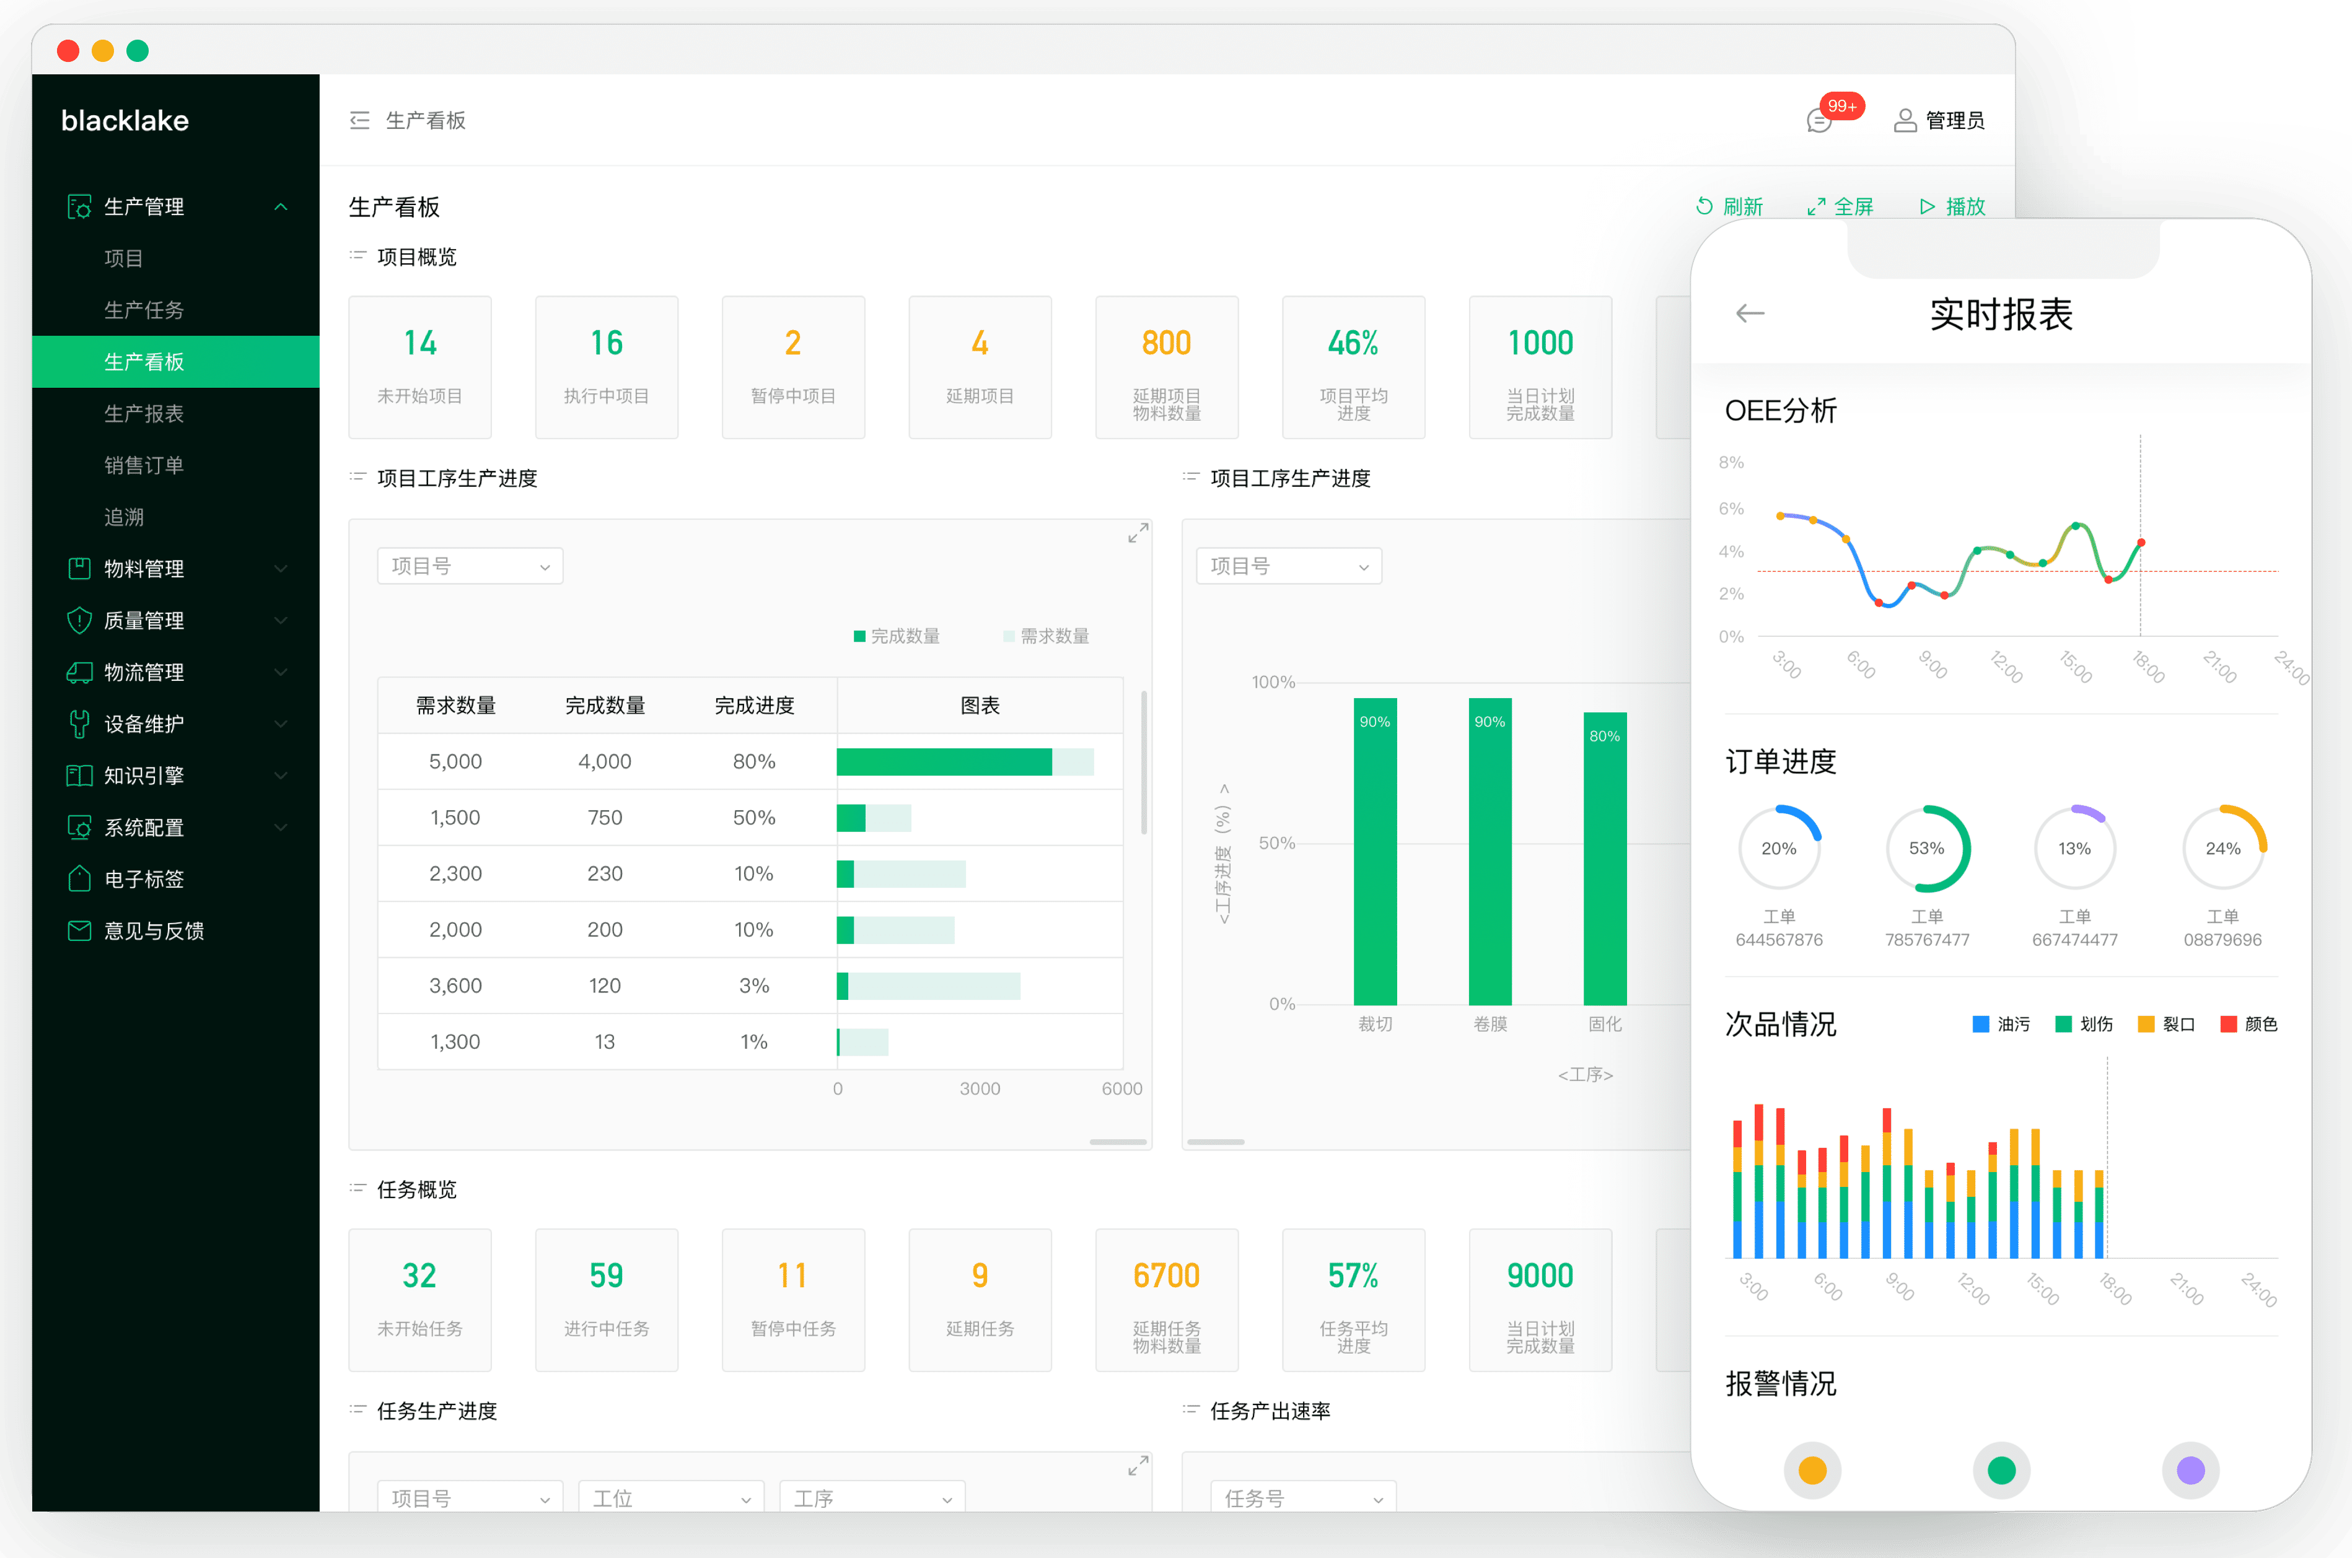Click the 物流管理 sidebar icon
Image resolution: width=2352 pixels, height=1558 pixels.
[x=79, y=672]
